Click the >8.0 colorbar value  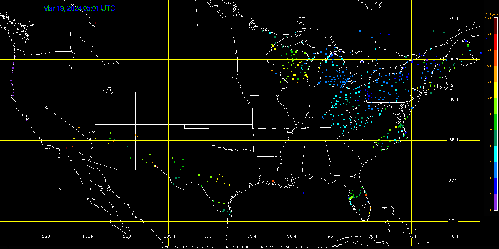tap(488, 18)
